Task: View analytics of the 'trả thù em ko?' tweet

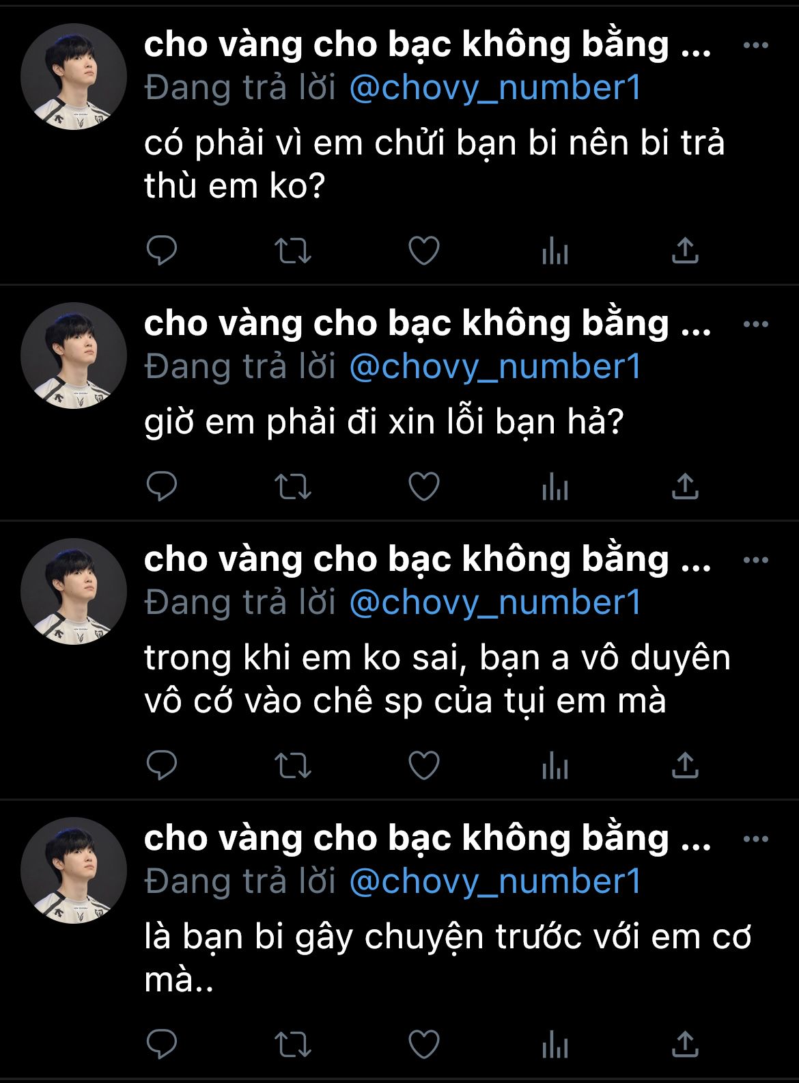Action: tap(555, 250)
